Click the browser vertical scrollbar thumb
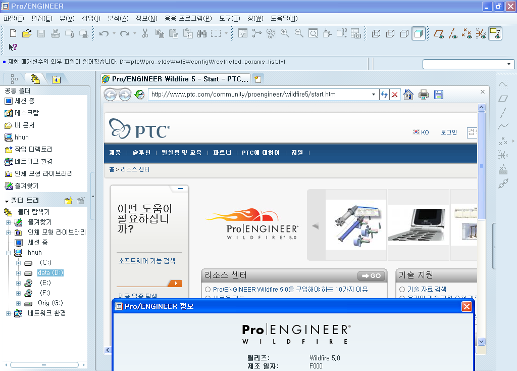 point(481,166)
